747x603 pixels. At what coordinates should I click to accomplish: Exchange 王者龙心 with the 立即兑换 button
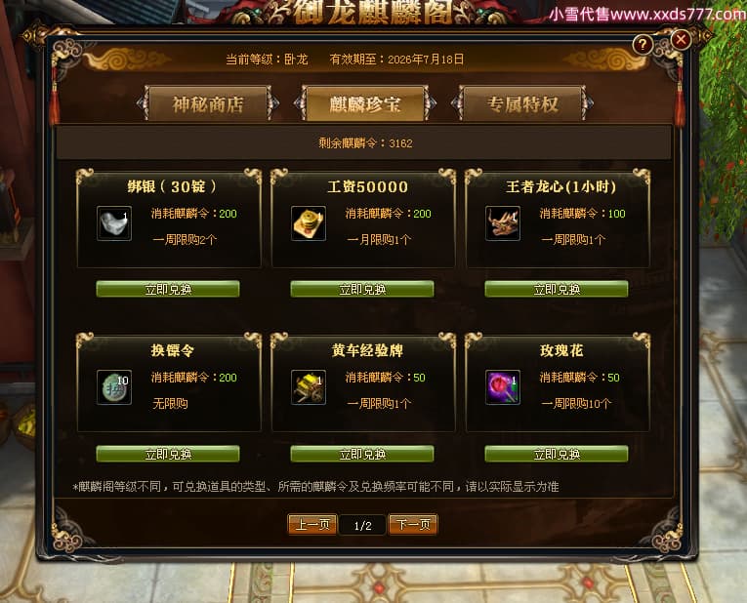pyautogui.click(x=557, y=289)
